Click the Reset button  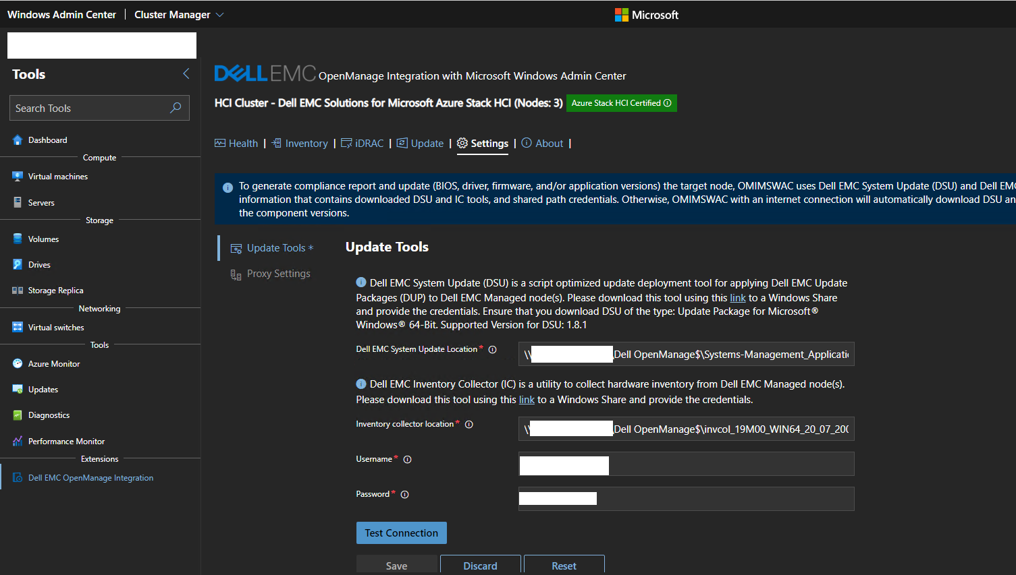point(564,565)
